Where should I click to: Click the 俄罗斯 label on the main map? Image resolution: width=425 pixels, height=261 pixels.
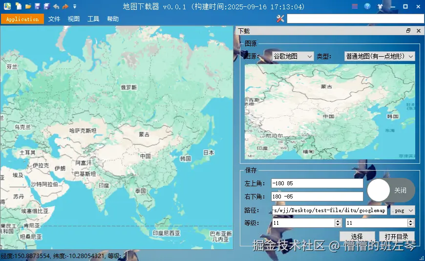pos(129,87)
